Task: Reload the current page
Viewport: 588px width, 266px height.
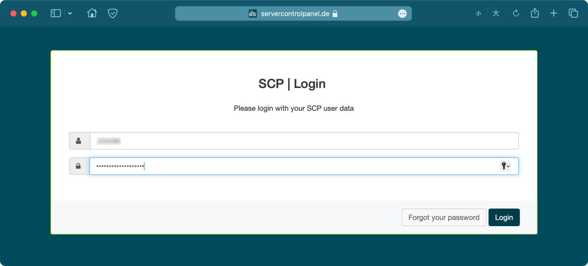Action: click(x=516, y=14)
